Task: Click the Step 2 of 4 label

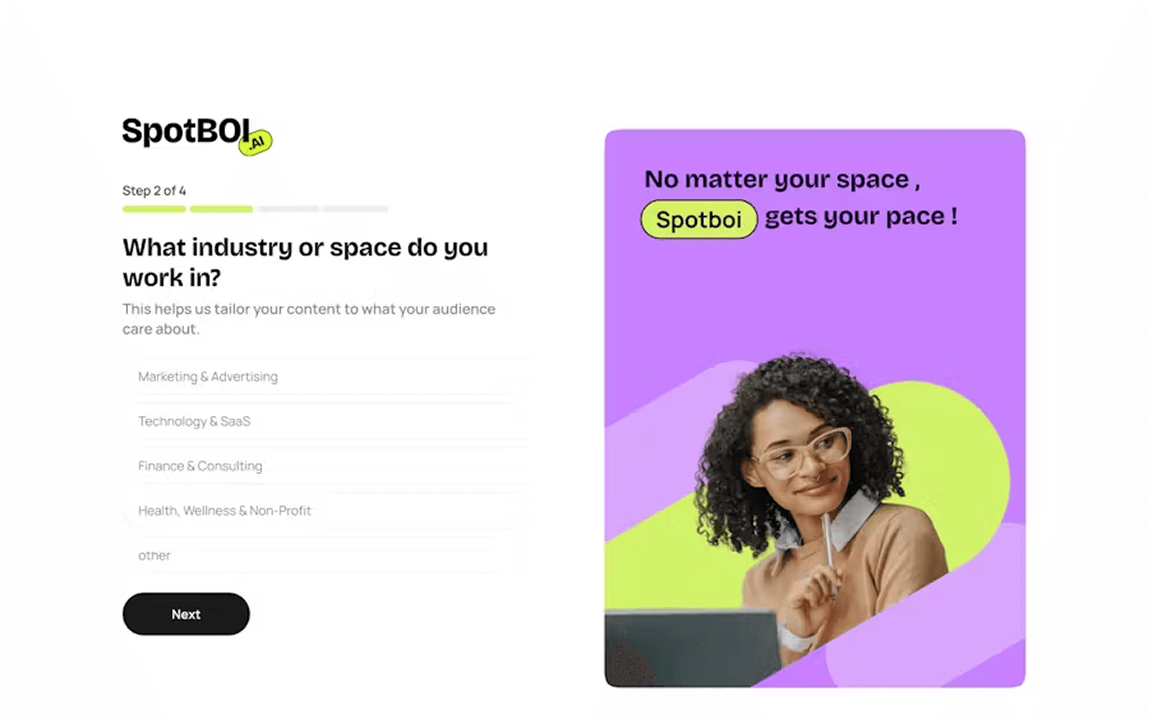Action: pos(154,191)
